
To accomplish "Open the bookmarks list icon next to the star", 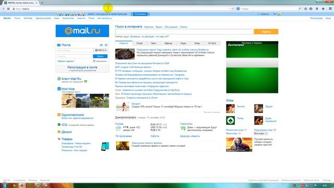I will (x=311, y=9).
